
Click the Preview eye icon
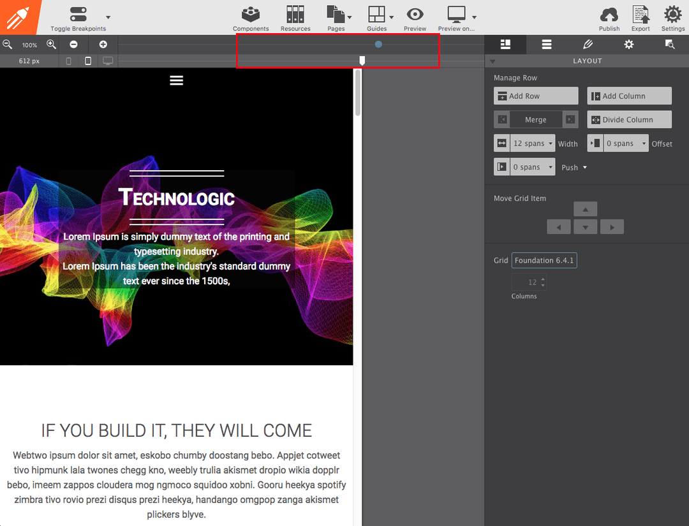pos(415,15)
